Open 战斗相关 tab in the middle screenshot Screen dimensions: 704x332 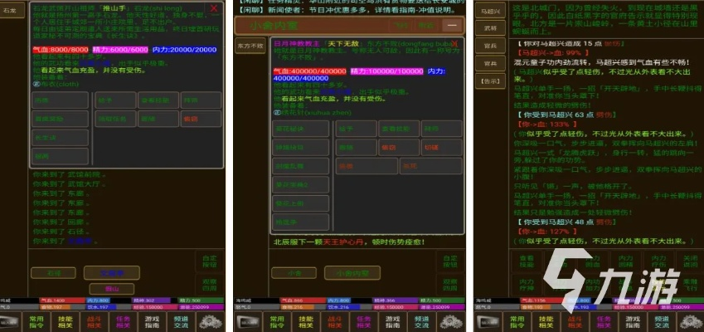point(334,322)
